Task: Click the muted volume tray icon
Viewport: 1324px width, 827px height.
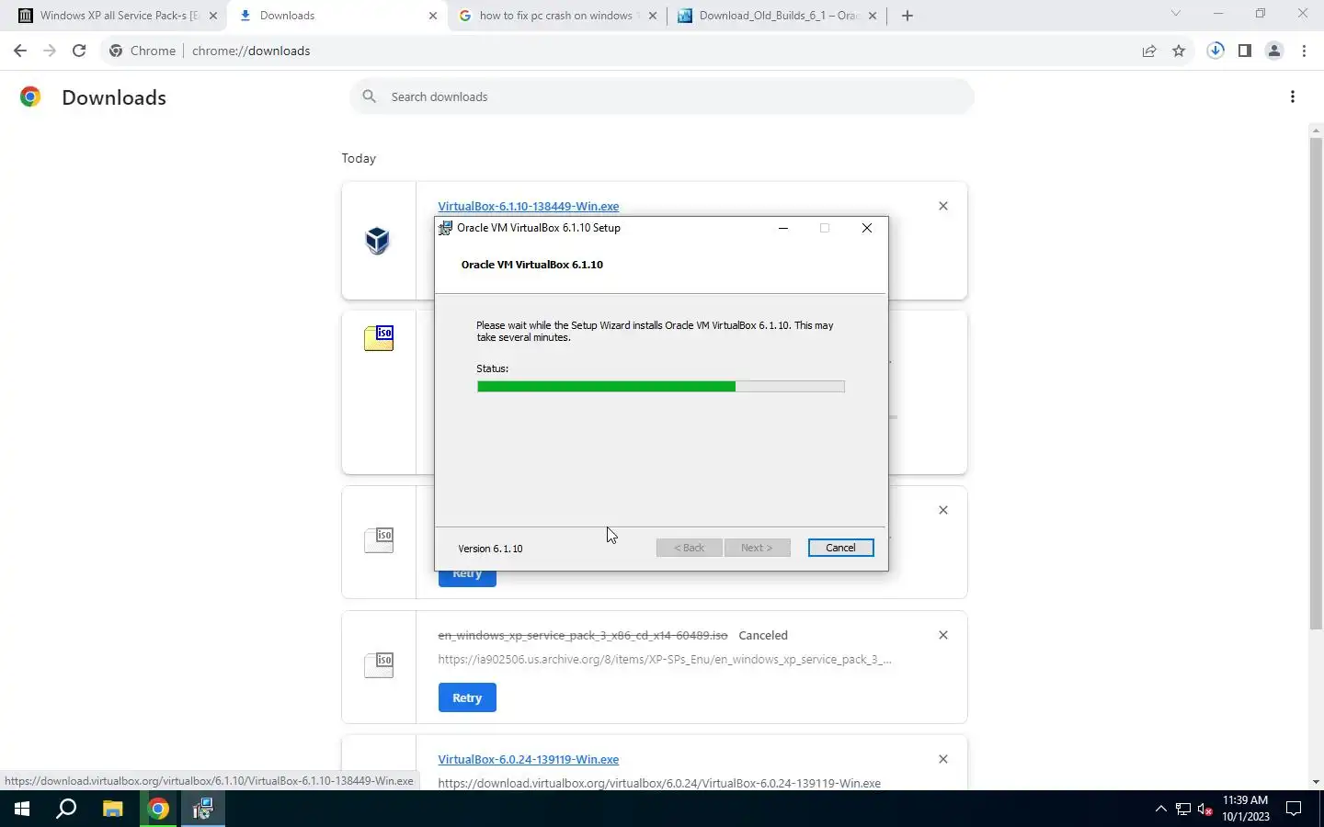Action: [1205, 809]
